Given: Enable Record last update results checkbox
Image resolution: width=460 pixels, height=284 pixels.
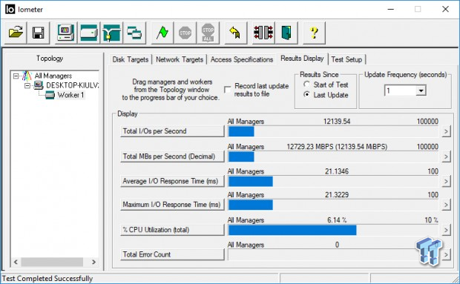Looking at the screenshot, I should (227, 90).
